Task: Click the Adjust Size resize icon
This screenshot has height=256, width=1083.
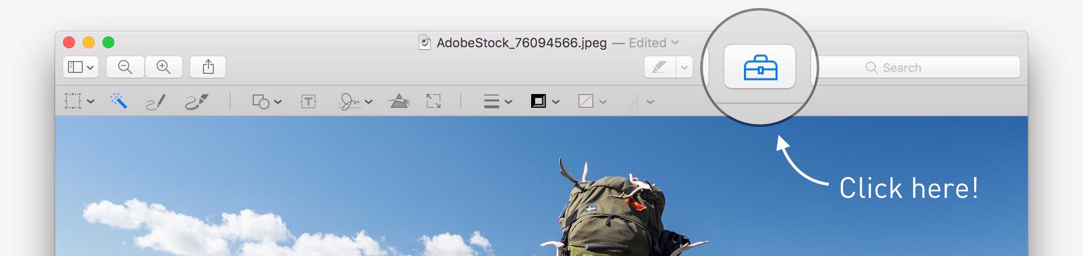Action: click(434, 101)
